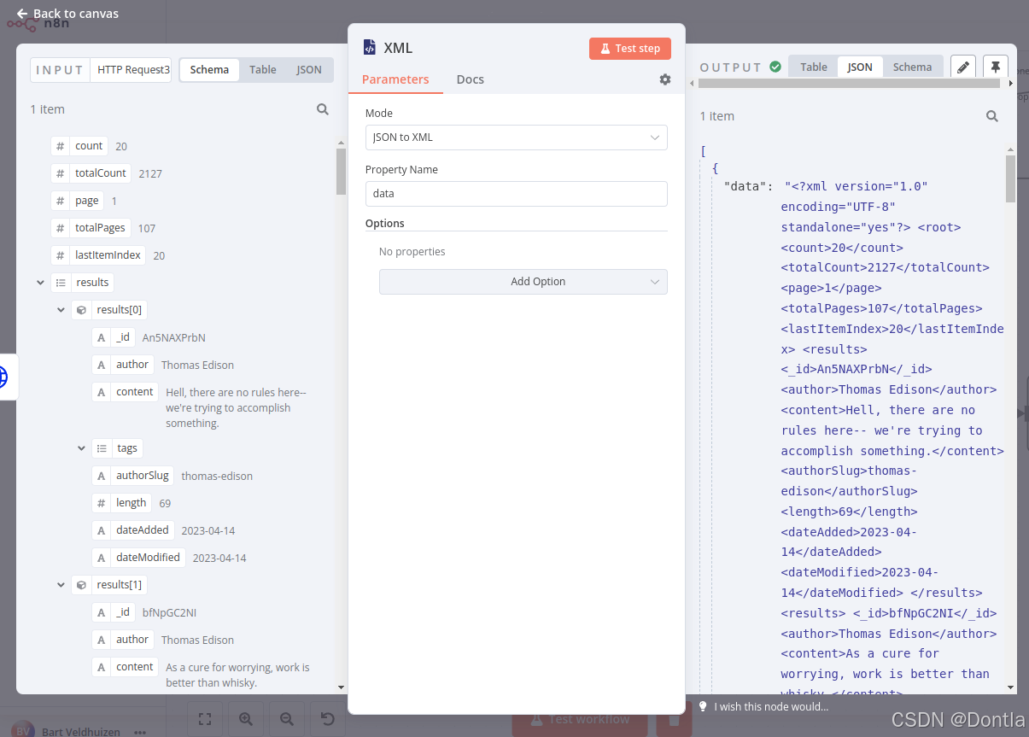This screenshot has width=1029, height=737.
Task: Click the _id field with value An5NAXPrbN
Action: pyautogui.click(x=114, y=337)
